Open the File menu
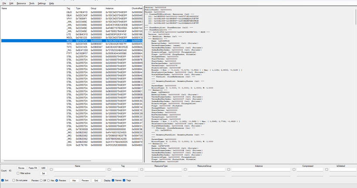Viewport: 357px width, 188px height. [4, 3]
